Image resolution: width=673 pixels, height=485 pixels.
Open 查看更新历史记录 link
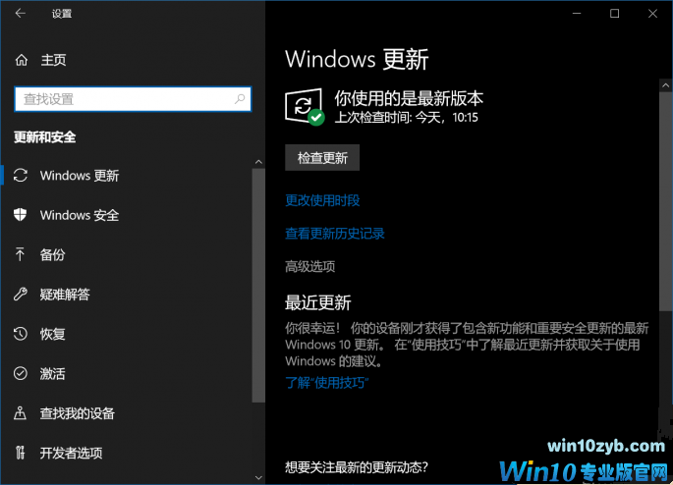click(x=335, y=234)
